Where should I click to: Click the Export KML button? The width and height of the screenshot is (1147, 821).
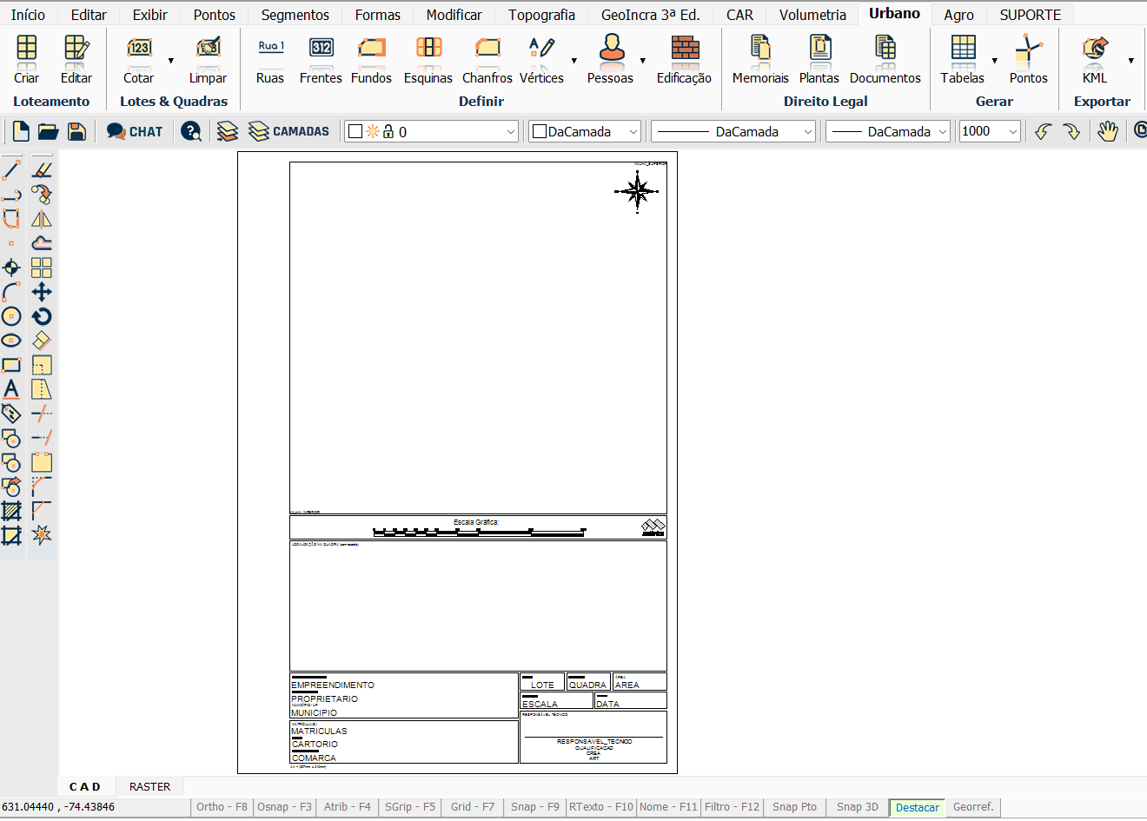[x=1094, y=58]
